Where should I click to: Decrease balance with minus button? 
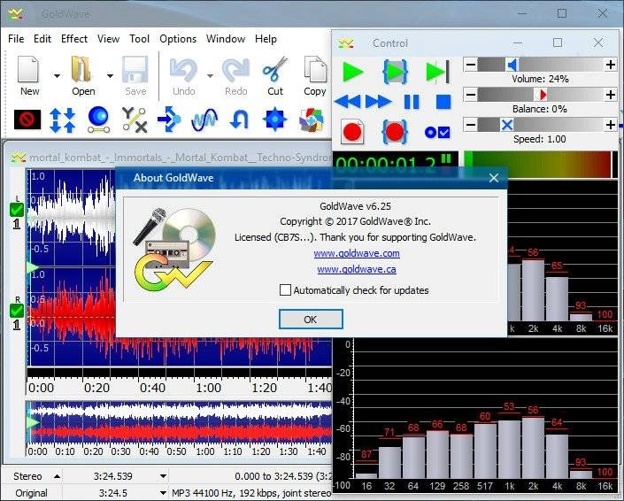(470, 95)
